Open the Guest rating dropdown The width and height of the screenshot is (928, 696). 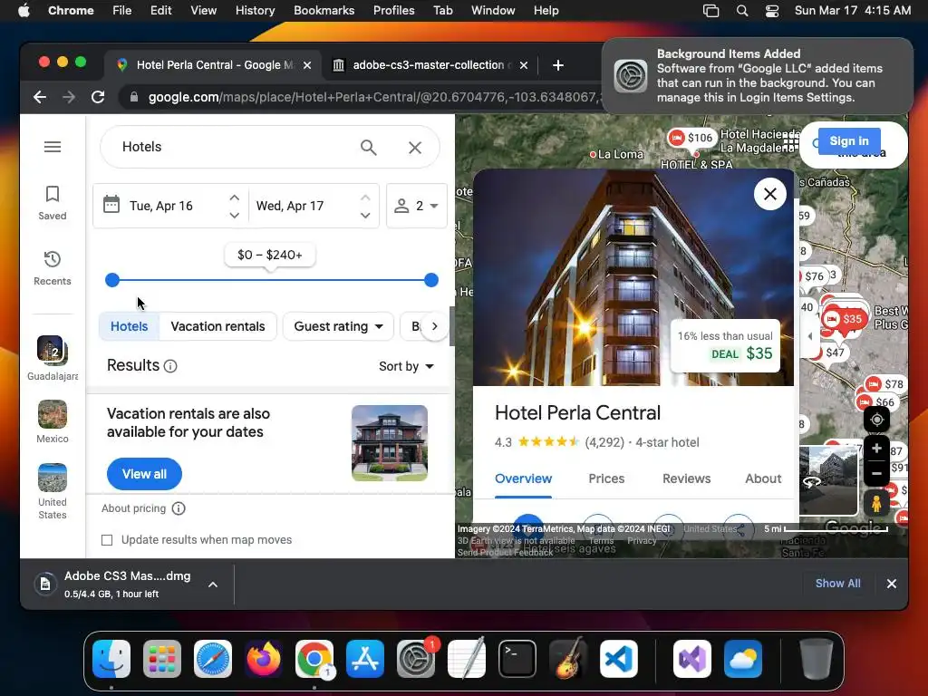tap(338, 326)
